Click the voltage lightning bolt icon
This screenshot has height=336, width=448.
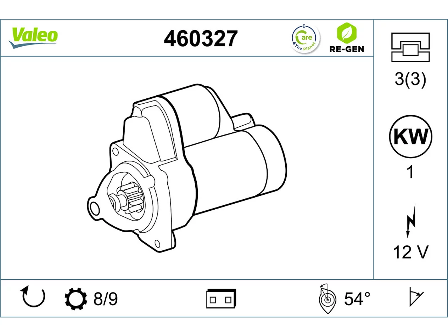[411, 221]
